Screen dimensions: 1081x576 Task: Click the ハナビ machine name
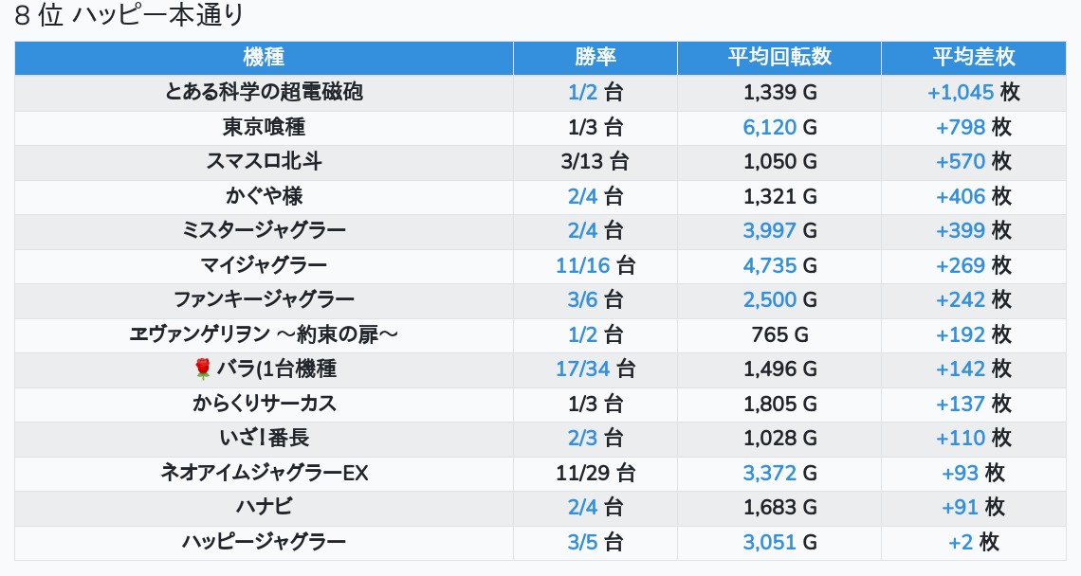point(264,508)
